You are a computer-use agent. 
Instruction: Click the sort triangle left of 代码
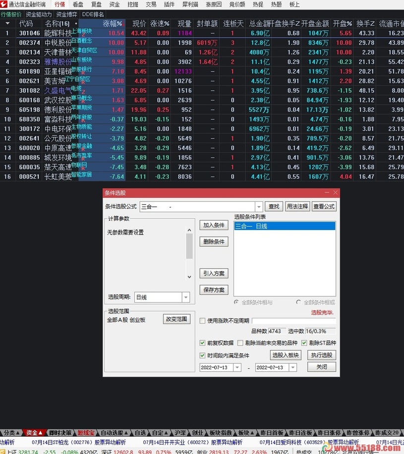(7, 23)
